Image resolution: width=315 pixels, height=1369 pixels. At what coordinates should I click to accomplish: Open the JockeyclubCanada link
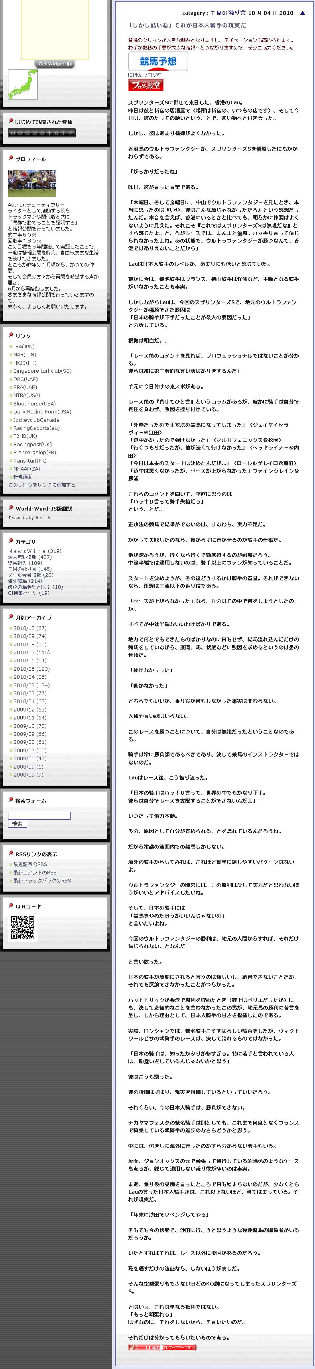[36, 420]
